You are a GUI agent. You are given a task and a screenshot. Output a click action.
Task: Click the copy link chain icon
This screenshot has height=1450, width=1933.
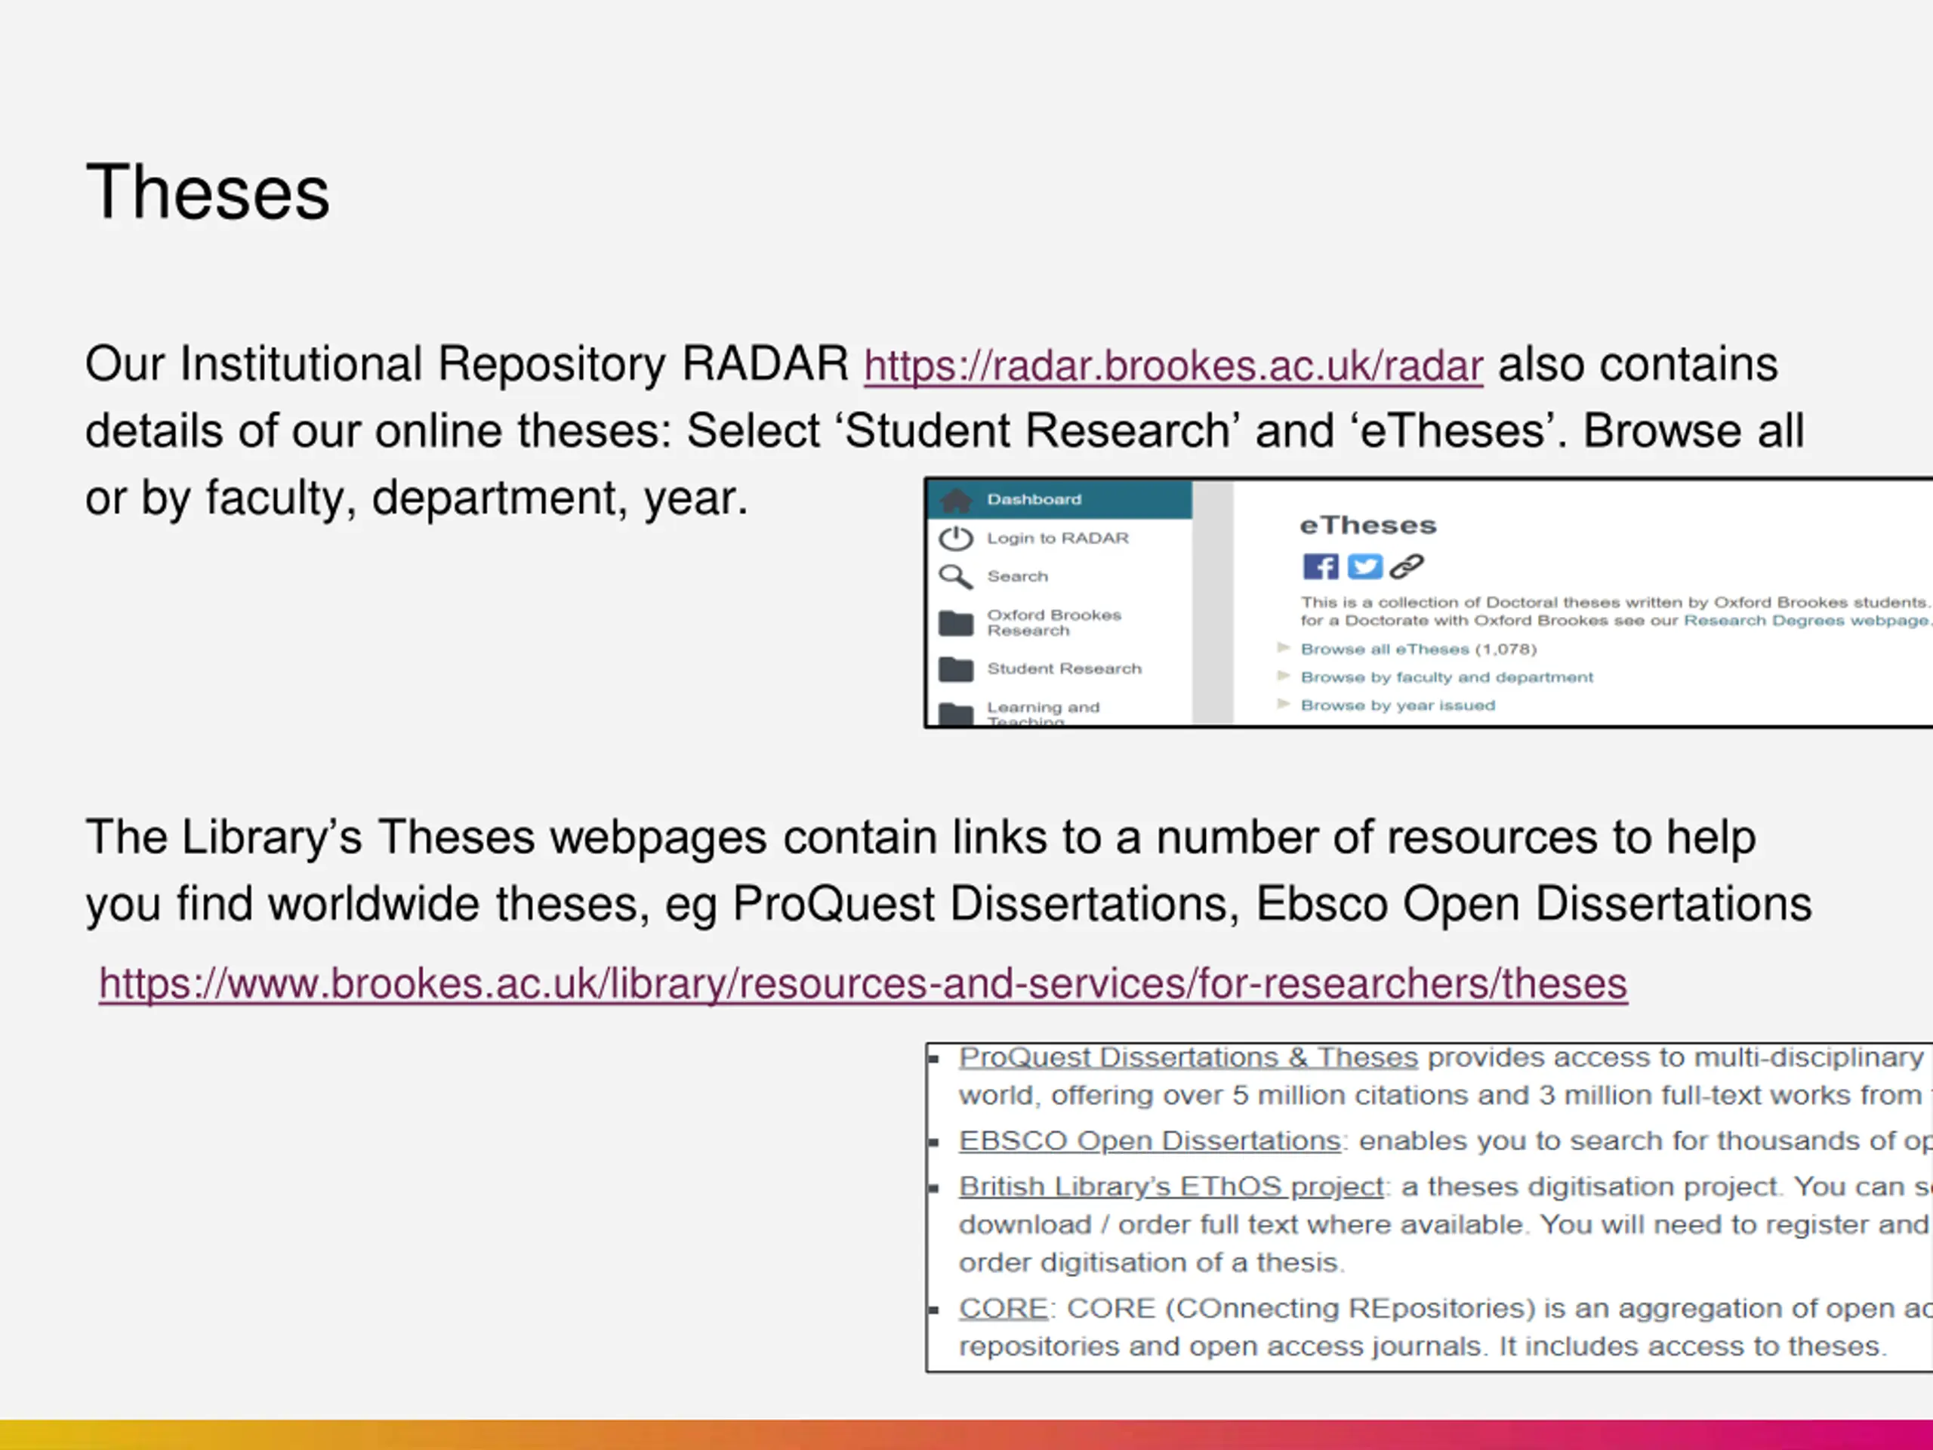1407,566
